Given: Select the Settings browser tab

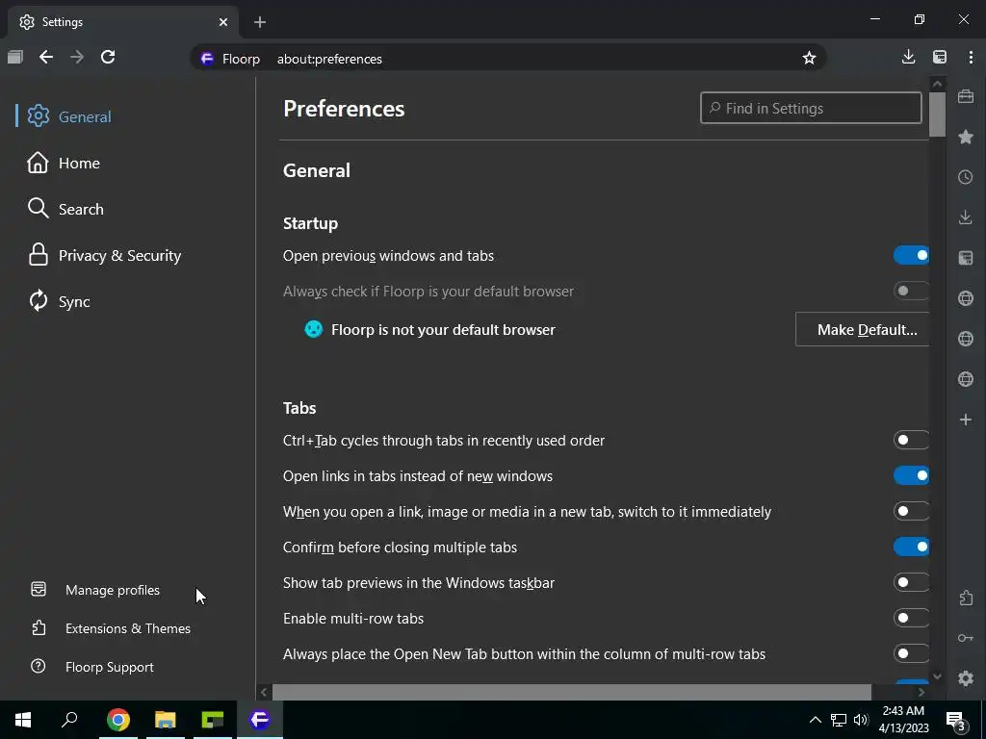Looking at the screenshot, I should (123, 22).
